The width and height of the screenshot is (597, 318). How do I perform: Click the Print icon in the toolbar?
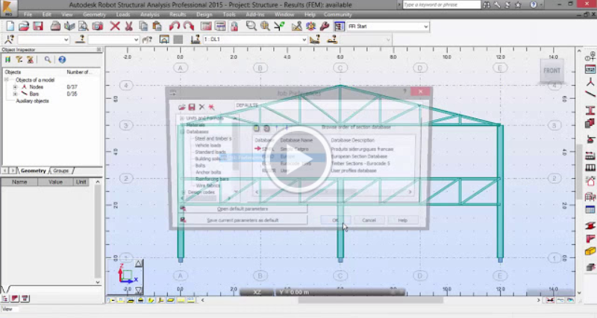57,26
